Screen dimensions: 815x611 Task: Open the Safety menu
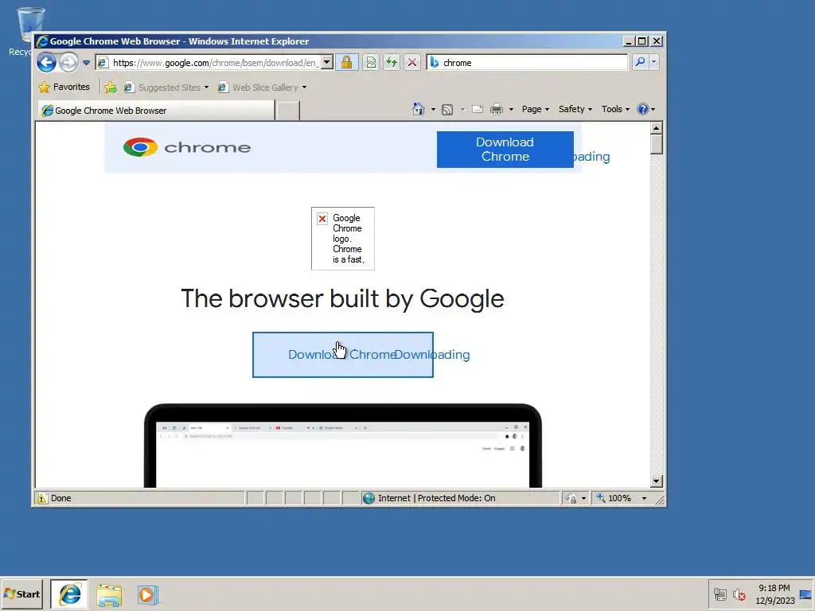tap(575, 109)
